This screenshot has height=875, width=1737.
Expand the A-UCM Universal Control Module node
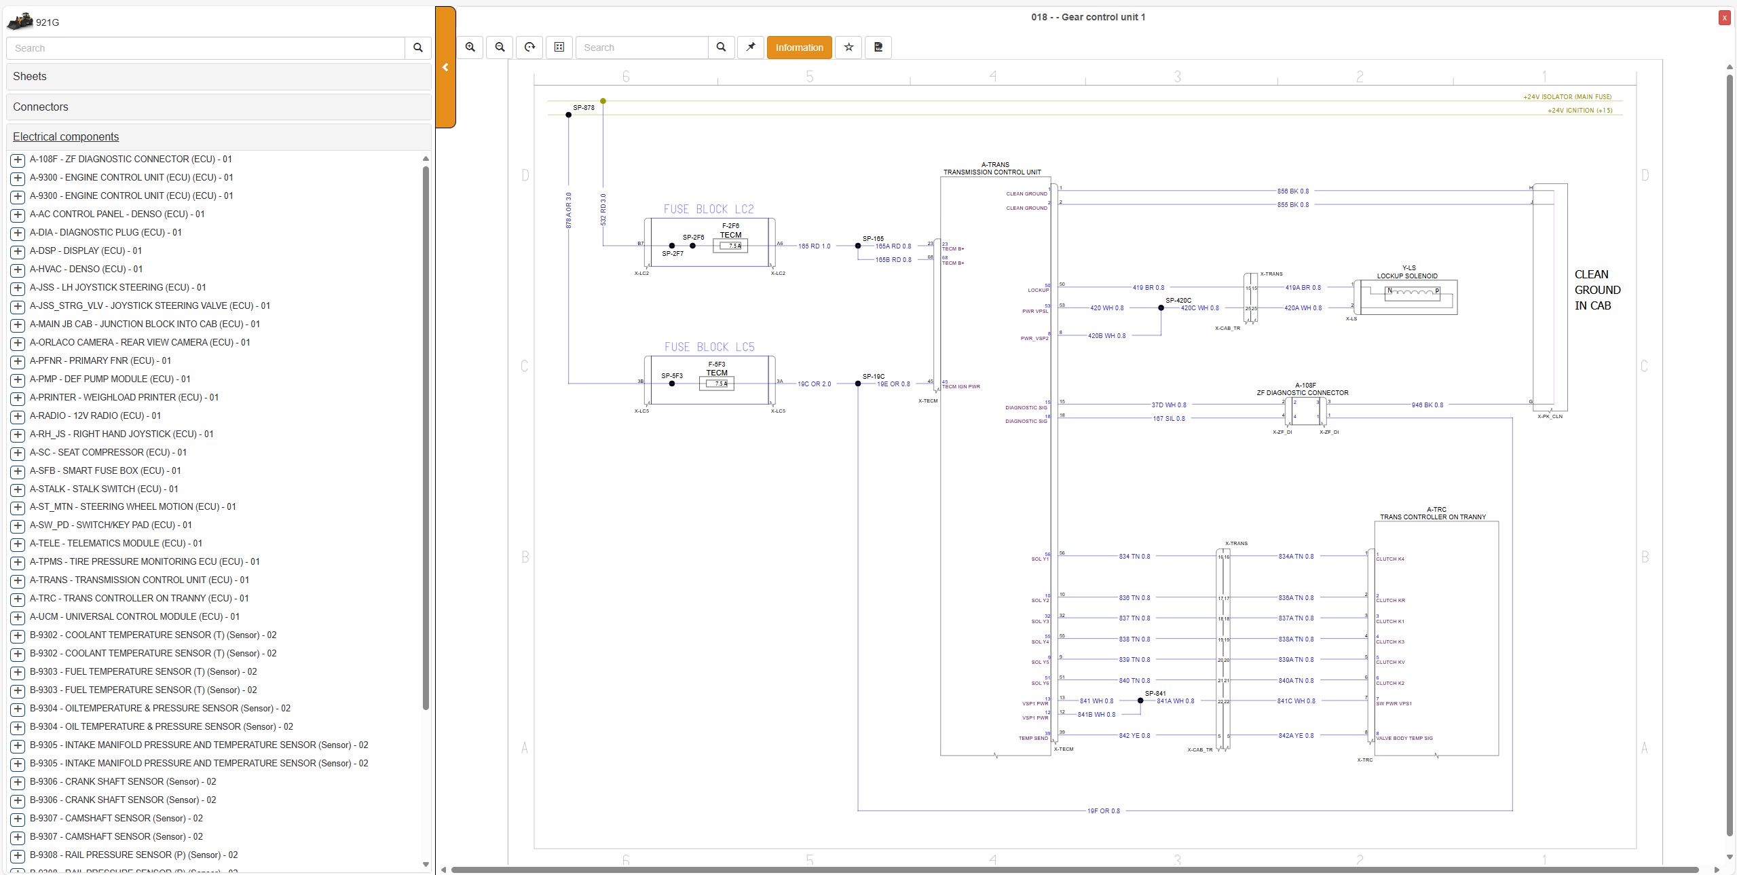pyautogui.click(x=18, y=617)
